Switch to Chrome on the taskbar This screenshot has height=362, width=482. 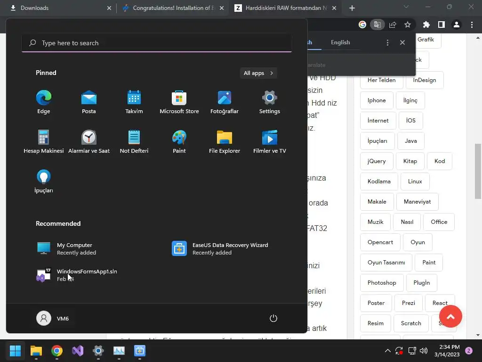point(57,351)
